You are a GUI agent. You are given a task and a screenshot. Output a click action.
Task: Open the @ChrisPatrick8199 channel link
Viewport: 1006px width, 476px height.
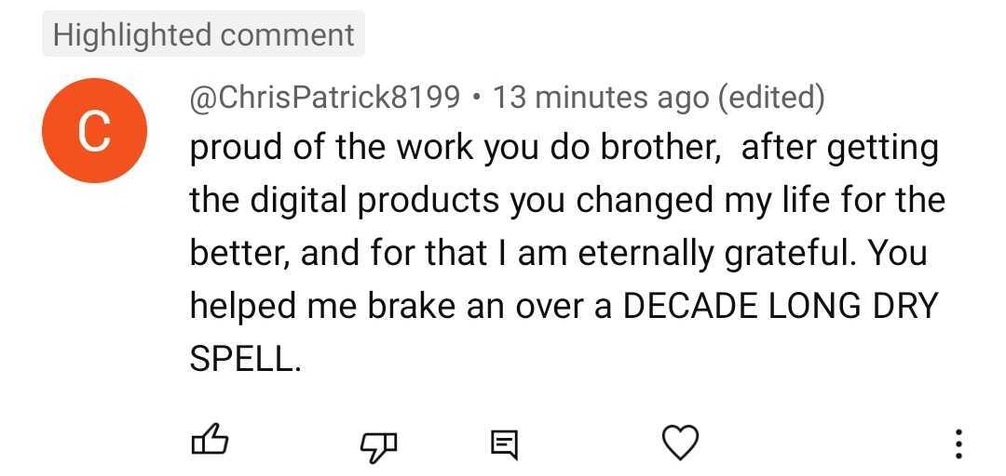[325, 96]
